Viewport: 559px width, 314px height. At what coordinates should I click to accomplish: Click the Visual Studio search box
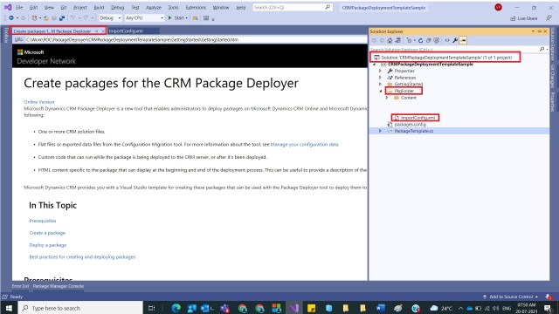pos(293,7)
